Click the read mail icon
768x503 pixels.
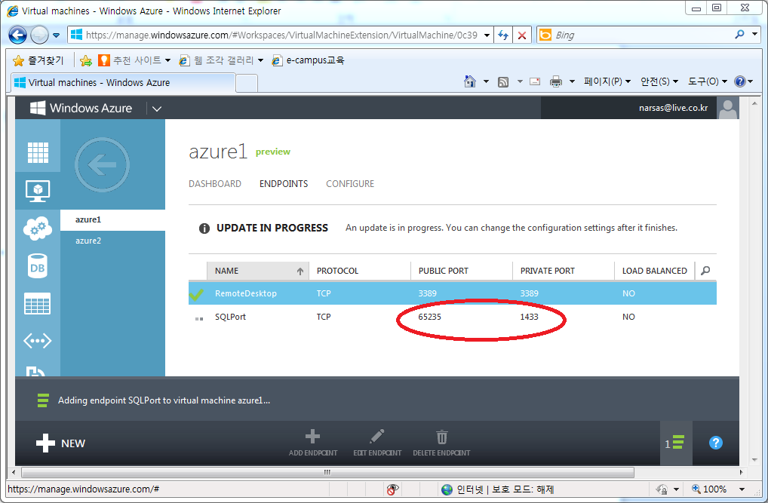tap(535, 81)
